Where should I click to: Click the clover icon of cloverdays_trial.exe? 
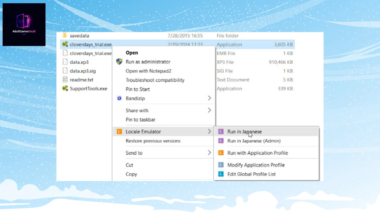click(65, 44)
